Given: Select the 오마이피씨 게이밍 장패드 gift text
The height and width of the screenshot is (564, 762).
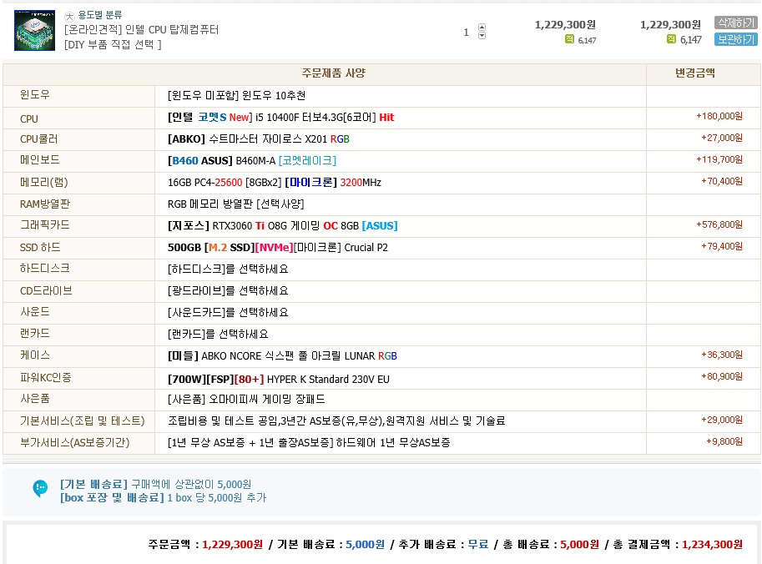Looking at the screenshot, I should point(246,400).
